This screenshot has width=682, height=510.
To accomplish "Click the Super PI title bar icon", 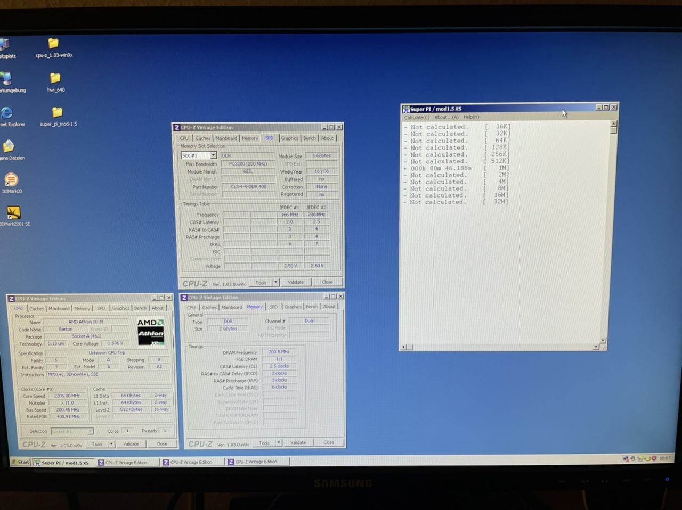I will (406, 109).
